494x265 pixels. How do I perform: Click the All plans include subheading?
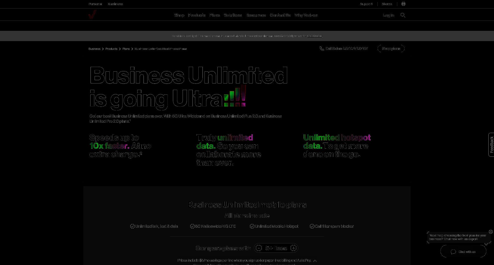pos(247,216)
